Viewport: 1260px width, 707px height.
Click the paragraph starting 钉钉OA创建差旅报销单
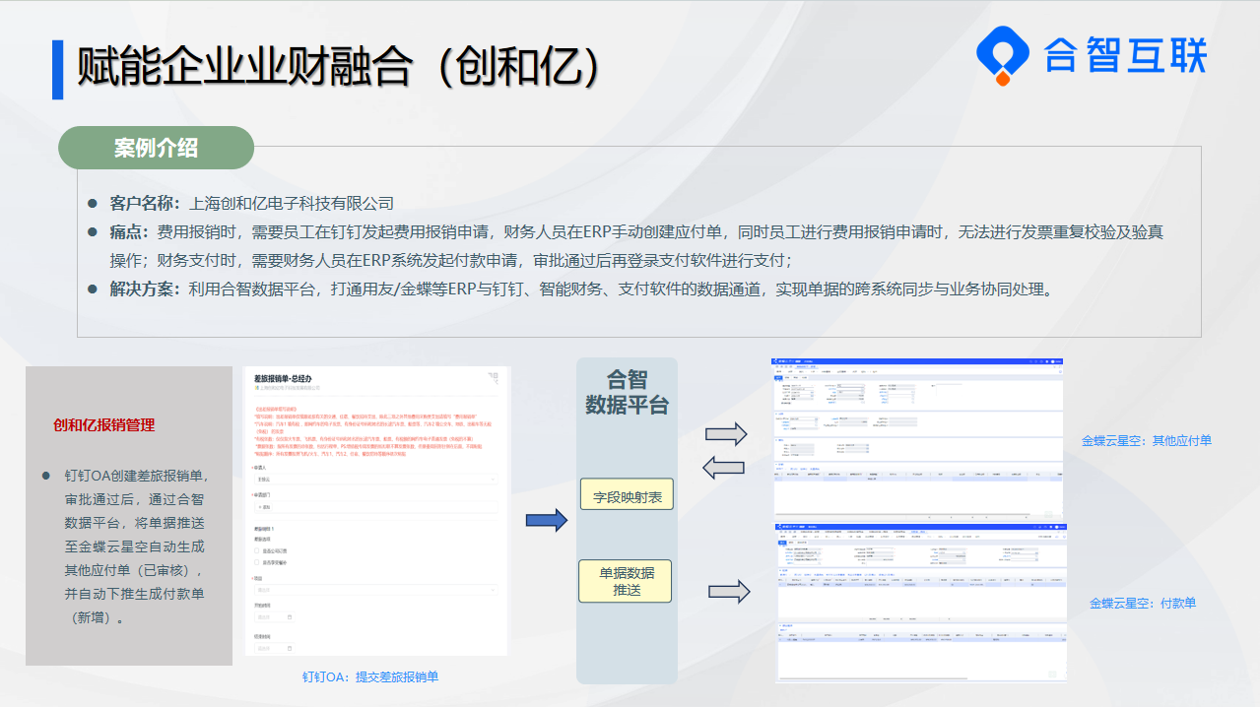coord(136,546)
